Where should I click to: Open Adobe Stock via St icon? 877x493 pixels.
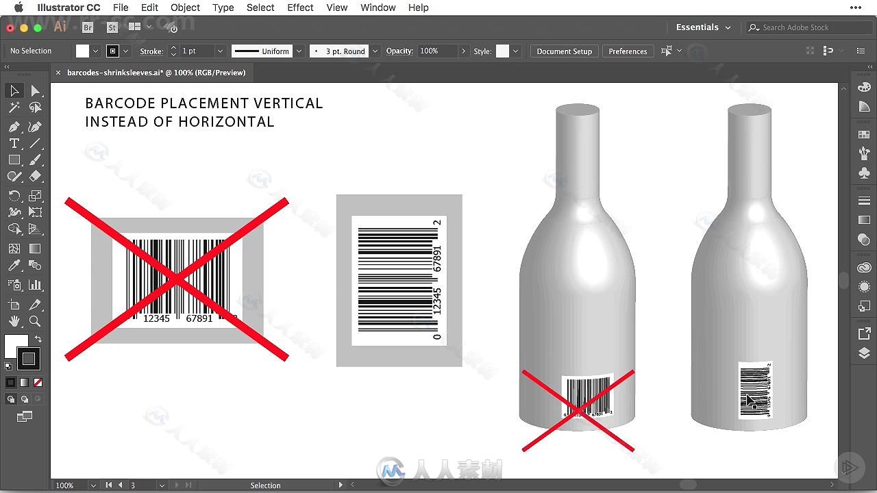[x=112, y=27]
